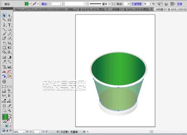Select the Lasso tool
187x135 pixels.
tap(9, 20)
